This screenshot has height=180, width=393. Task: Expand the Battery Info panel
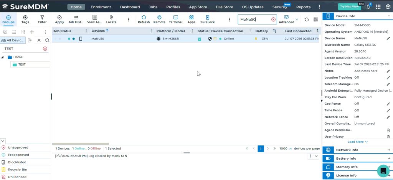[x=389, y=159]
